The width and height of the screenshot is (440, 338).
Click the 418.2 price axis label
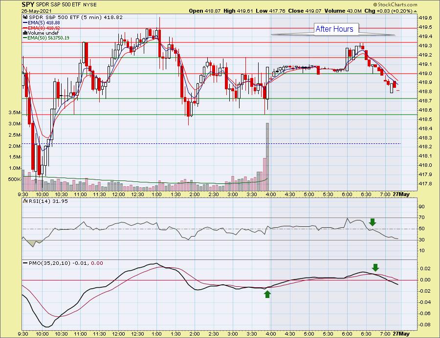click(x=425, y=147)
